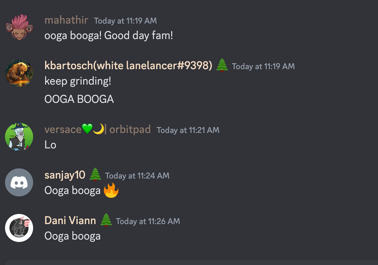Image resolution: width=378 pixels, height=265 pixels.
Task: Click the versace | orbitpad username
Action: pos(97,129)
